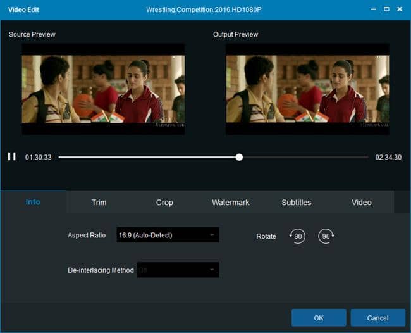Confirm edits with OK button
411x333 pixels.
[319, 318]
